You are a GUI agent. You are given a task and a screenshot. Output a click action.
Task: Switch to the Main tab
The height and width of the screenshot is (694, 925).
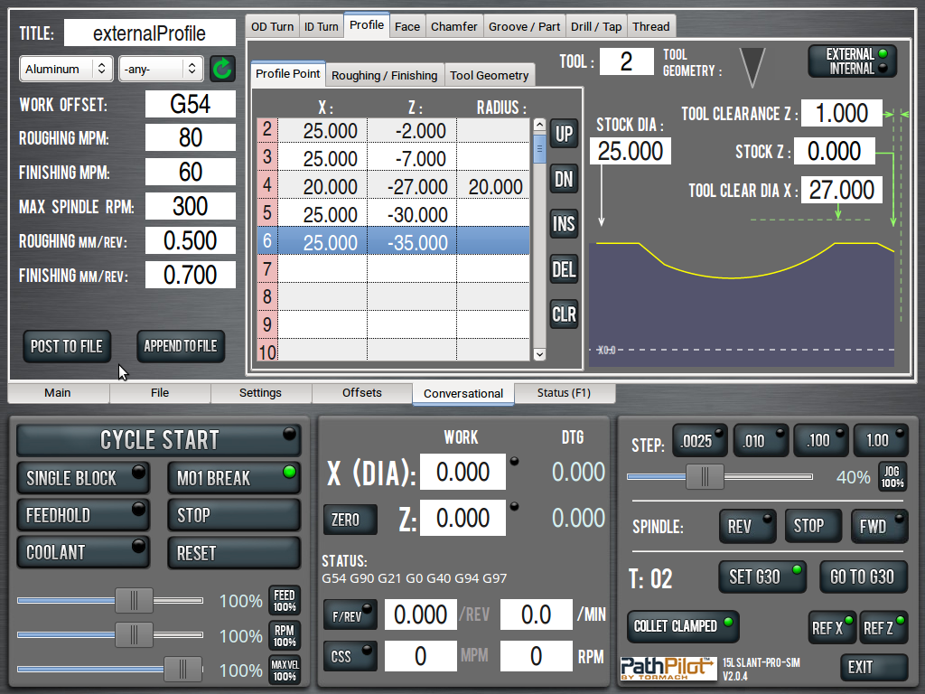[x=58, y=393]
